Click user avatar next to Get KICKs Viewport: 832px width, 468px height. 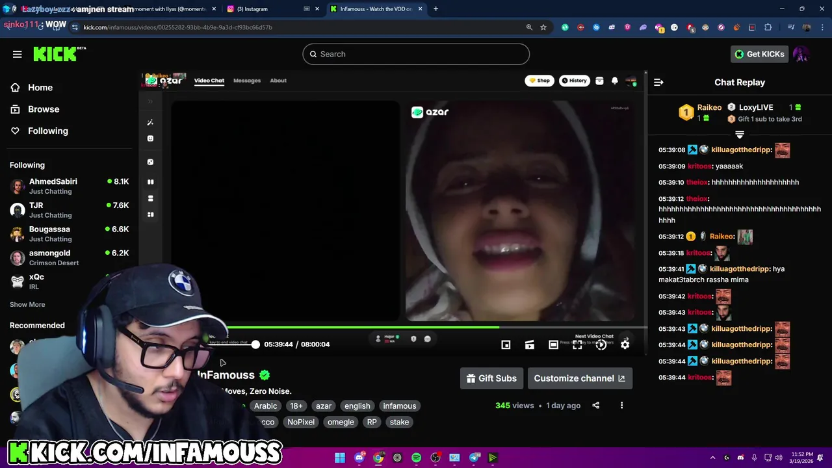pos(801,54)
